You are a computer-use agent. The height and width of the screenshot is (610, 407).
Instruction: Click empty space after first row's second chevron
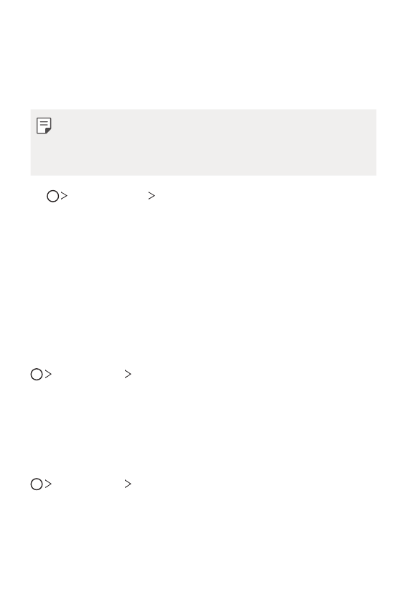point(265,196)
